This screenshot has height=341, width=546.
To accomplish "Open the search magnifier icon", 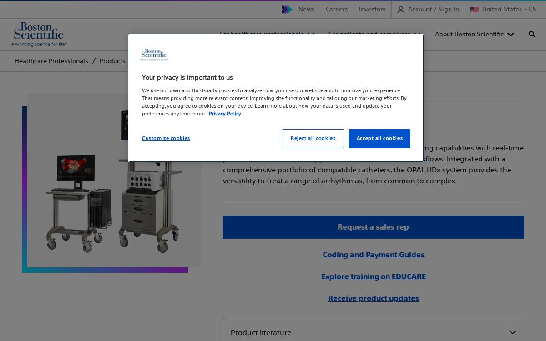I will point(532,34).
